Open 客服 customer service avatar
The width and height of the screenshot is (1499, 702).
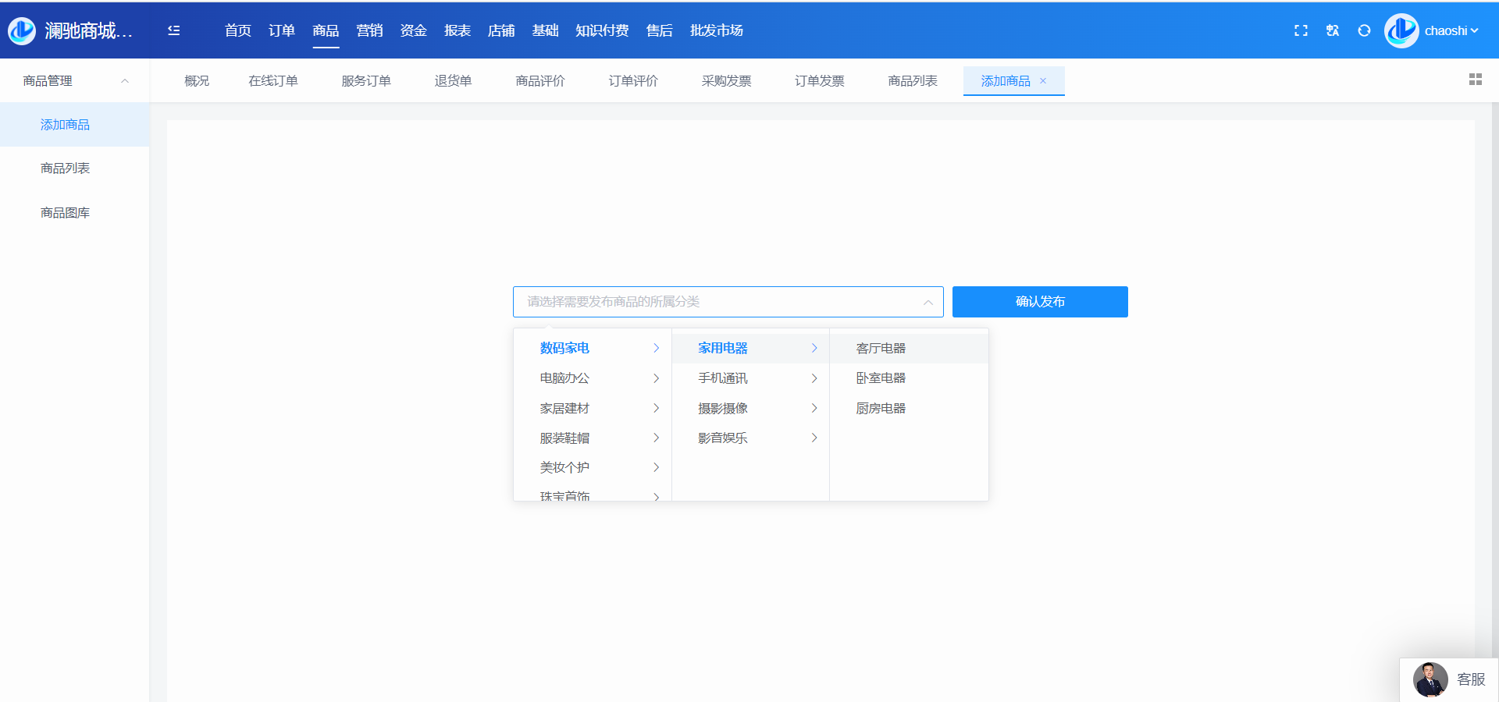[1430, 679]
